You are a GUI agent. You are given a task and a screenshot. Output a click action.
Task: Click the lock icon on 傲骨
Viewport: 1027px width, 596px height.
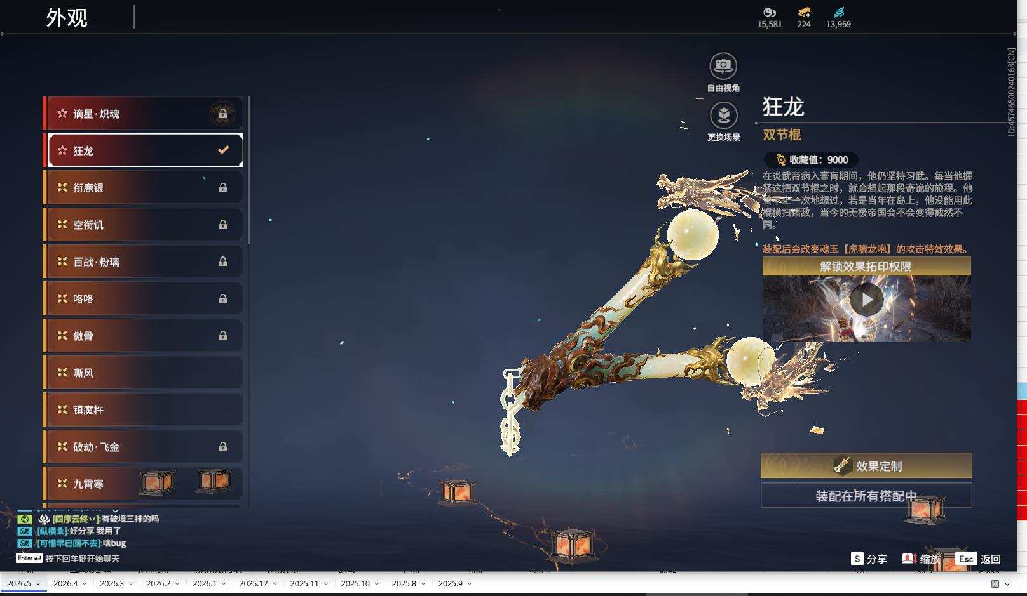(223, 336)
